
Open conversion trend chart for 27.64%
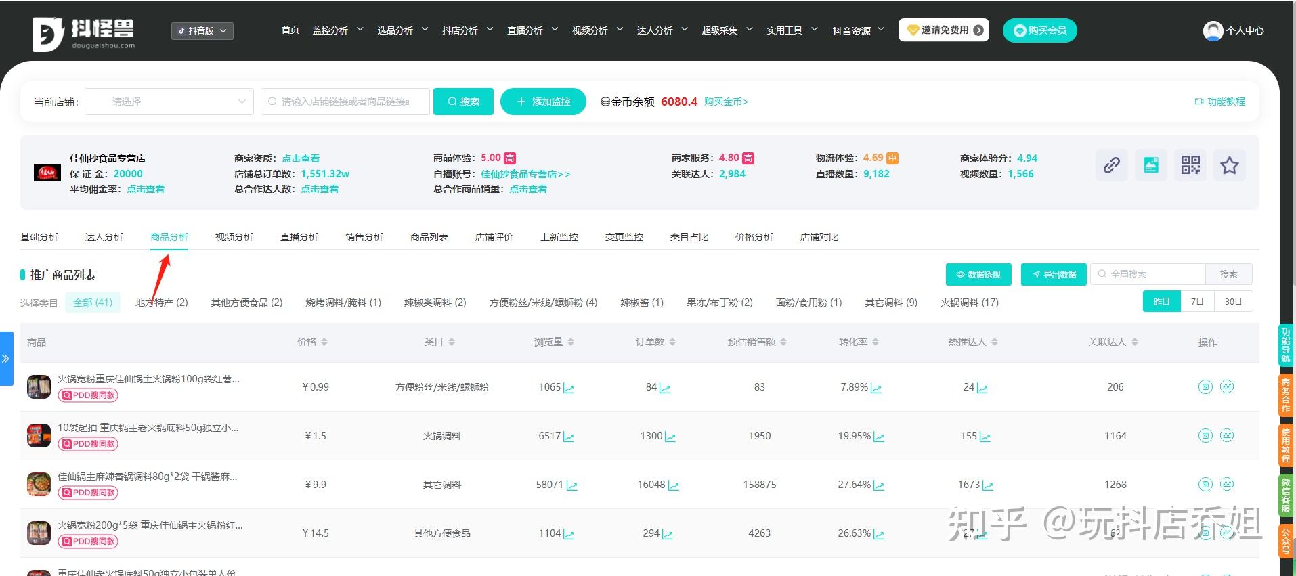(x=879, y=485)
